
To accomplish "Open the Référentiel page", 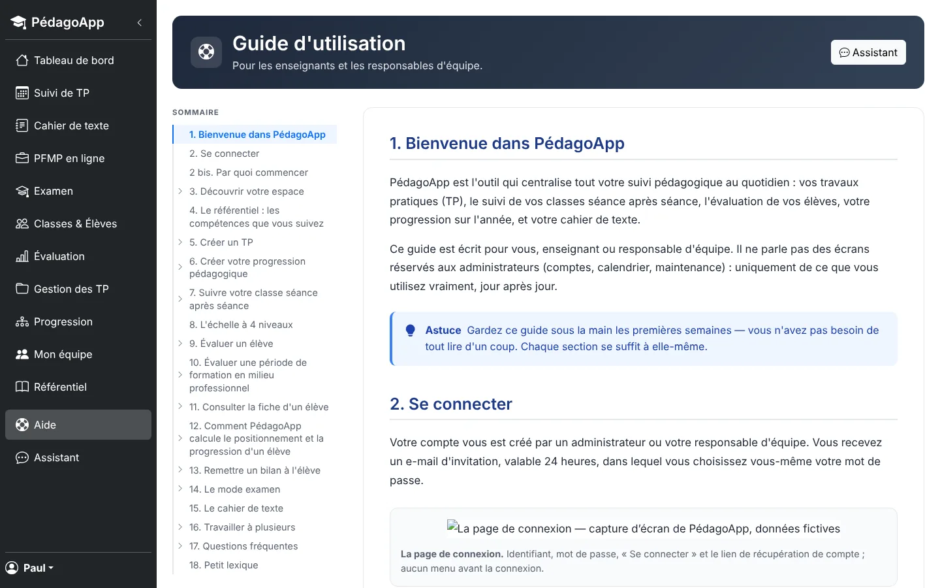I will (78, 387).
